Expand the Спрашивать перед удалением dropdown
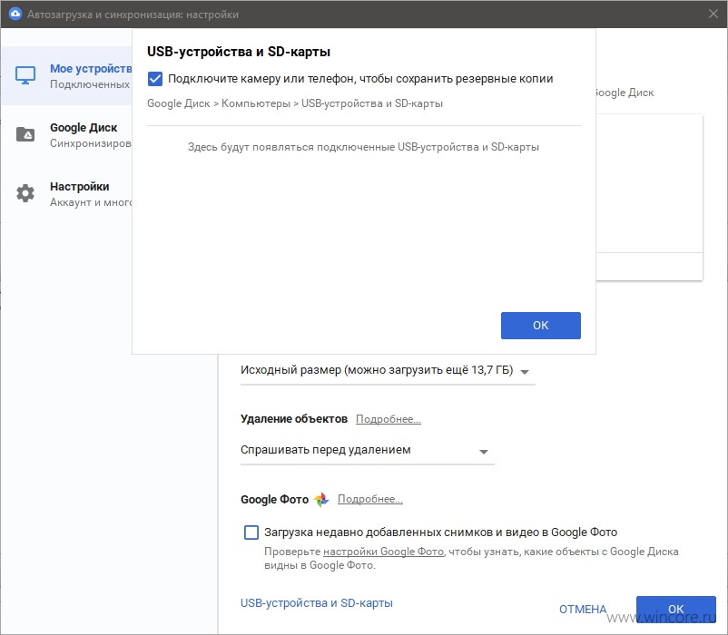Image resolution: width=728 pixels, height=635 pixels. coord(368,450)
